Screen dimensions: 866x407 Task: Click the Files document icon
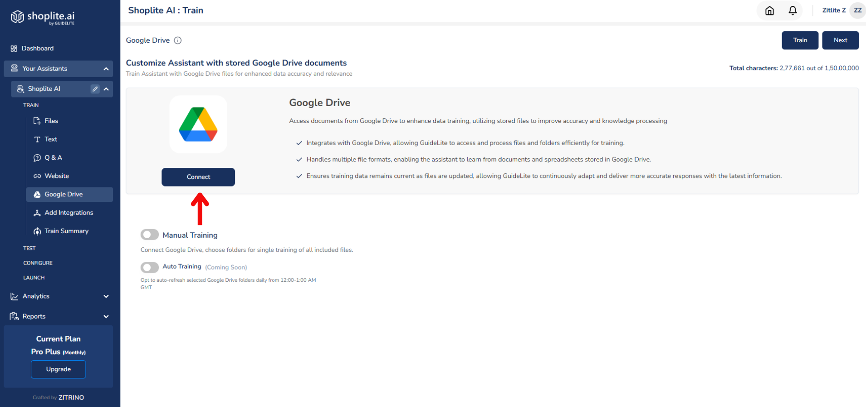click(x=37, y=121)
